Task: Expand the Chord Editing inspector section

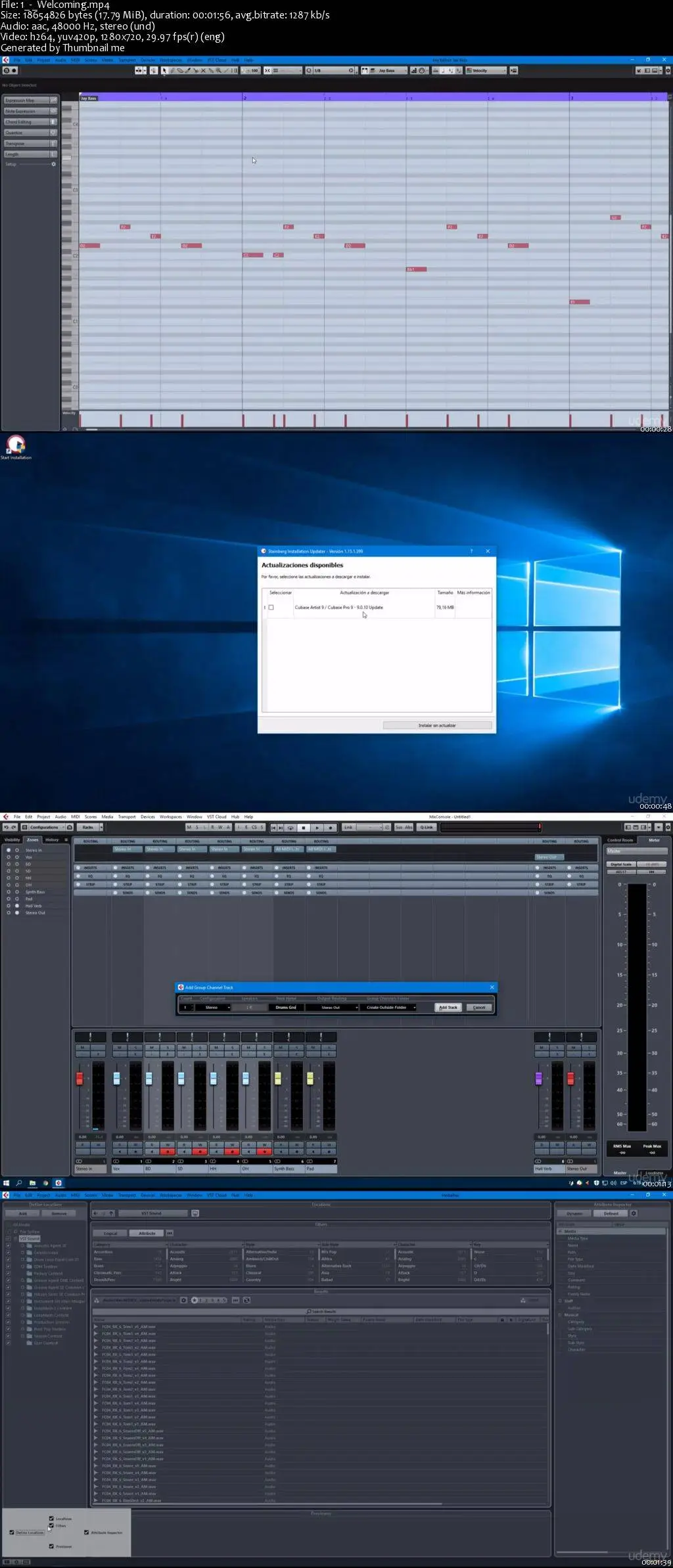Action: point(30,122)
